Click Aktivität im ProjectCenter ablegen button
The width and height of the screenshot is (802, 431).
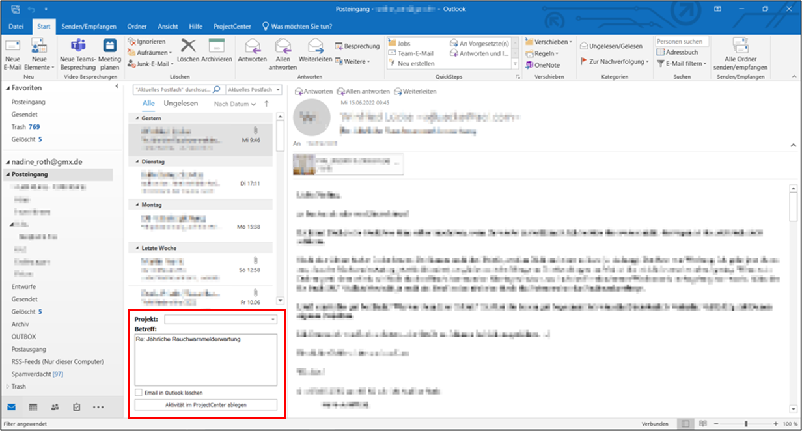(206, 405)
